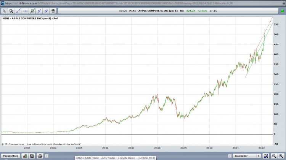This screenshot has height=160, width=286.
Task: Activate the magnifier zoom tool in top toolbar
Action: [x=11, y=11]
